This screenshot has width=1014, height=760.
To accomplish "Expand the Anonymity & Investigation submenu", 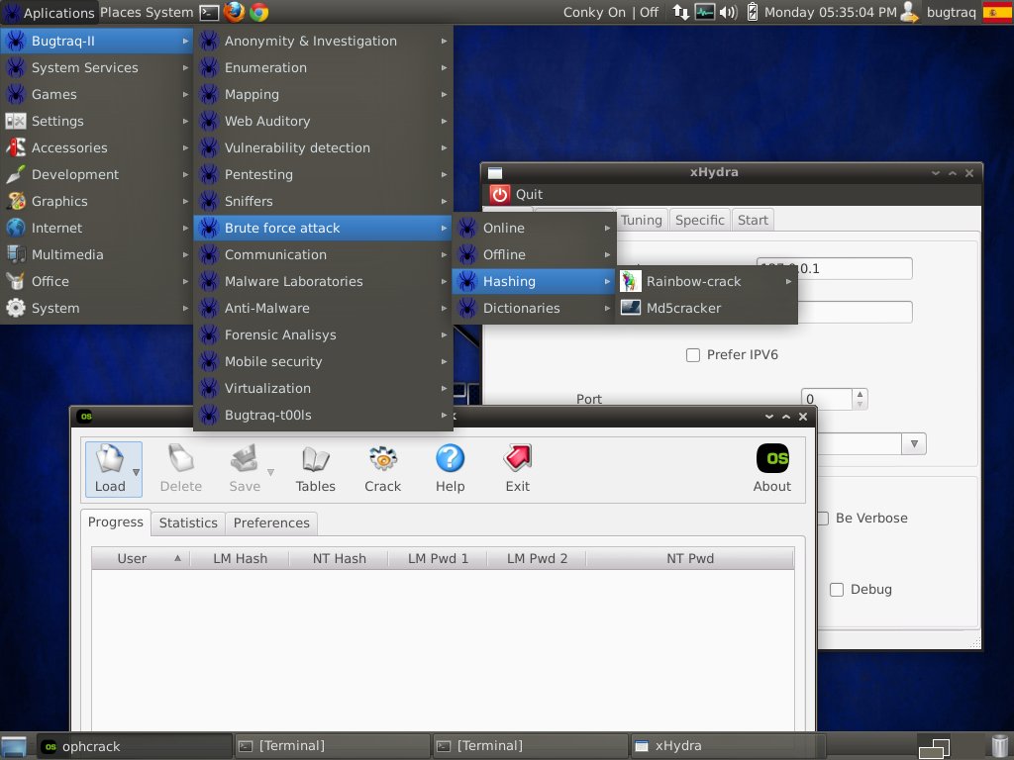I will coord(323,41).
